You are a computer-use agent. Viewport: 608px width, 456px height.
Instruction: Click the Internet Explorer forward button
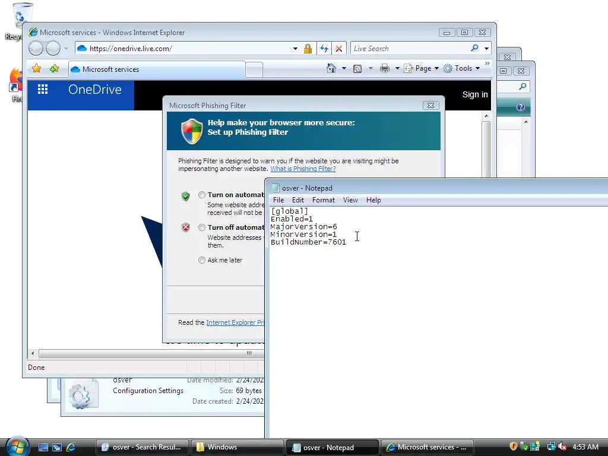tap(53, 49)
